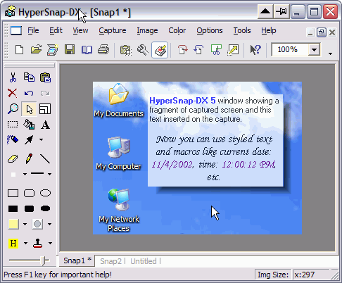Click the red X delete tool
This screenshot has width=342, height=283.
point(13,93)
